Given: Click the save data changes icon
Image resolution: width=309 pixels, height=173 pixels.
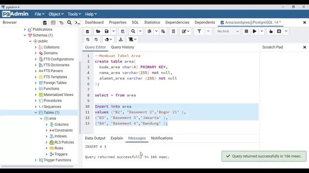Looking at the screenshot, I should [x=123, y=31].
